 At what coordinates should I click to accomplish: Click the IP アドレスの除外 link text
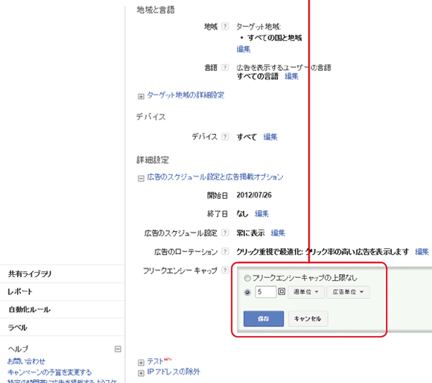click(174, 372)
